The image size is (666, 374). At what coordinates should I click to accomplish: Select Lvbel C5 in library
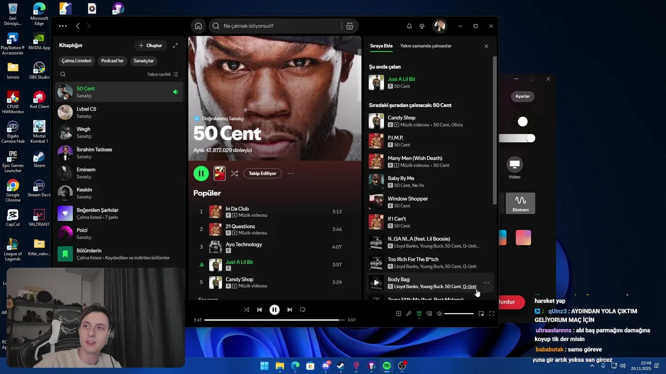point(119,112)
